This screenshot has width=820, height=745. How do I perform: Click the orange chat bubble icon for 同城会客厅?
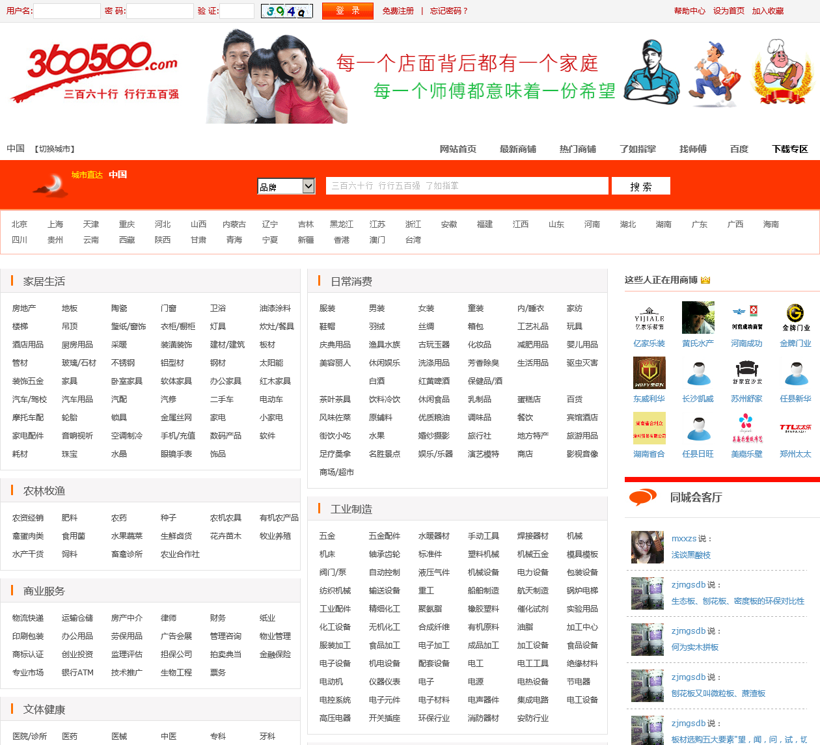[643, 498]
